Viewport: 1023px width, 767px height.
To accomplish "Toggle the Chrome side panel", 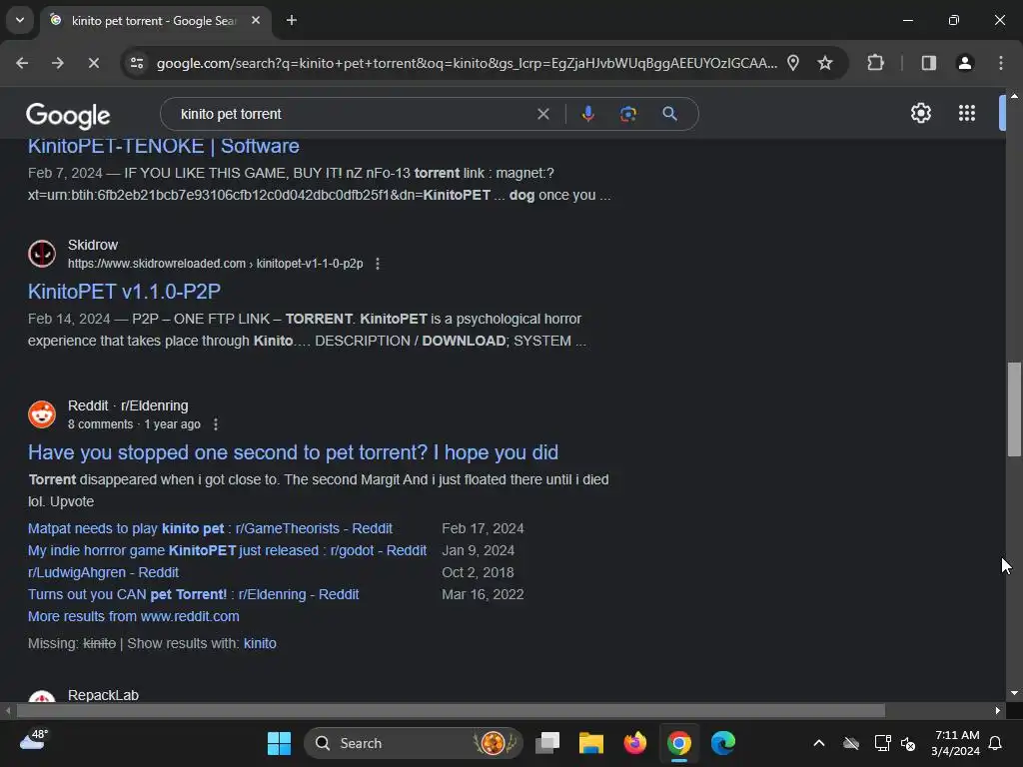I will (929, 63).
